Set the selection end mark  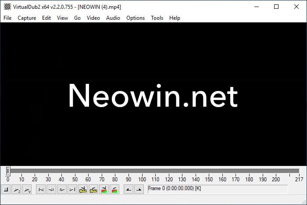(139, 189)
